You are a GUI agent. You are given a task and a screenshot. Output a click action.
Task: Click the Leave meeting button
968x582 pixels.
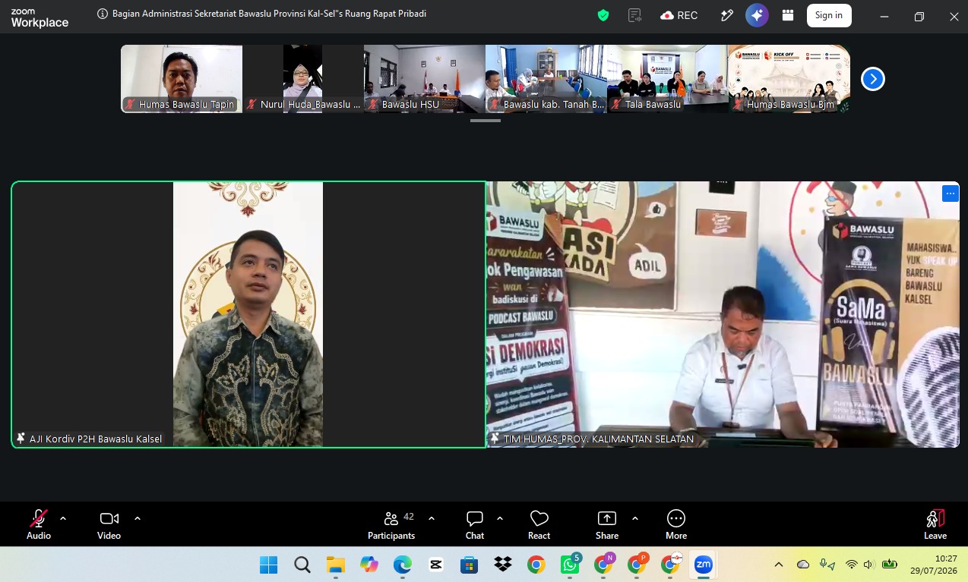(935, 525)
